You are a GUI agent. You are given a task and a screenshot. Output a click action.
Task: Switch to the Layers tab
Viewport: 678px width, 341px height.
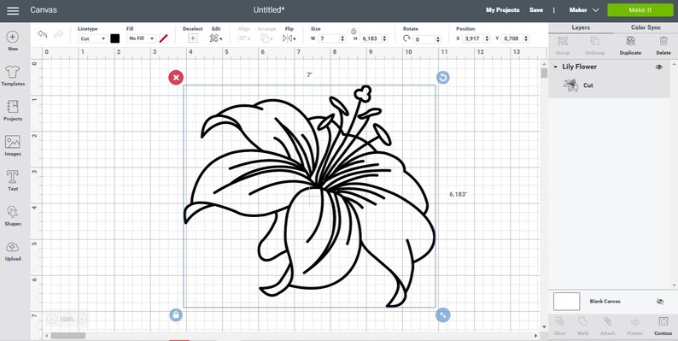coord(581,27)
